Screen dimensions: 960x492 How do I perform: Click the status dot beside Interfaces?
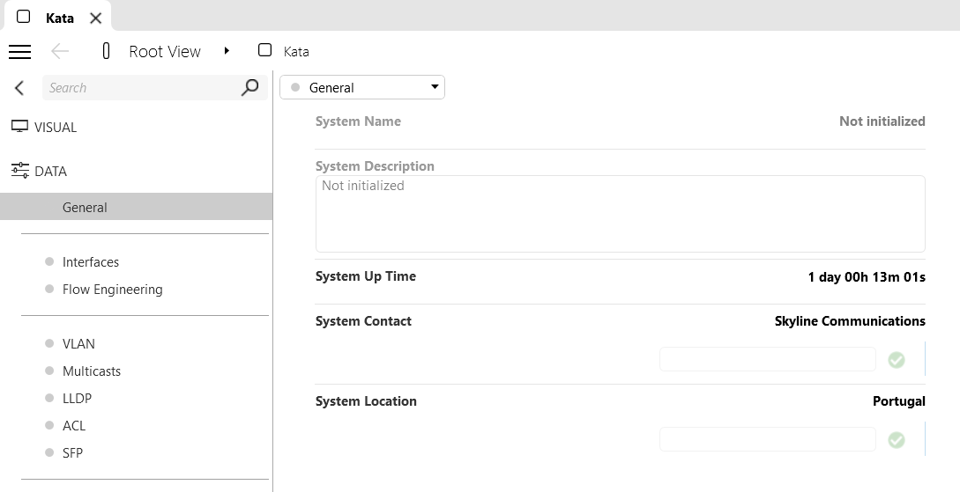pos(49,261)
